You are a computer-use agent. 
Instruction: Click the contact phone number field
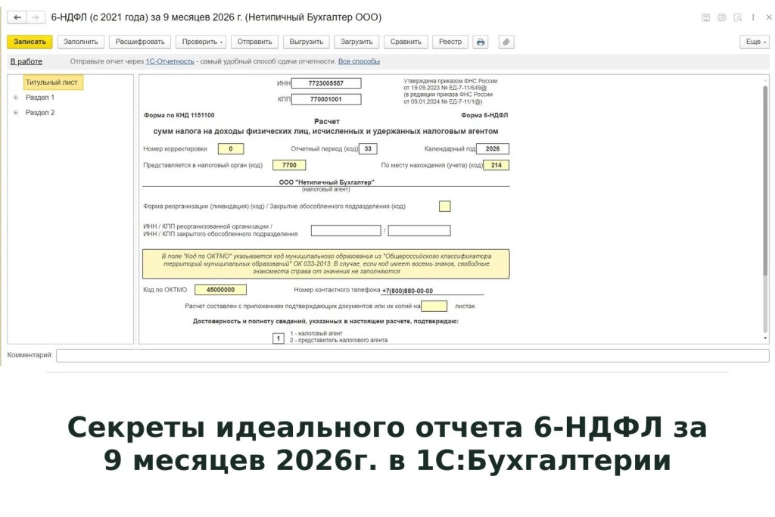pyautogui.click(x=432, y=291)
